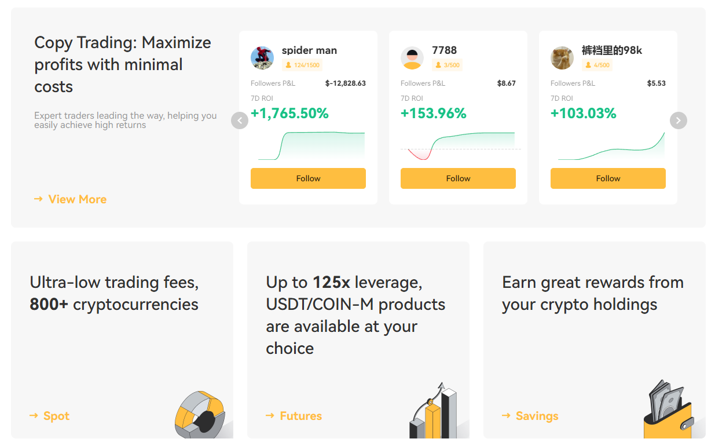This screenshot has width=715, height=446.
Task: Click the 裤裆里的98k trader avatar
Action: pyautogui.click(x=562, y=58)
